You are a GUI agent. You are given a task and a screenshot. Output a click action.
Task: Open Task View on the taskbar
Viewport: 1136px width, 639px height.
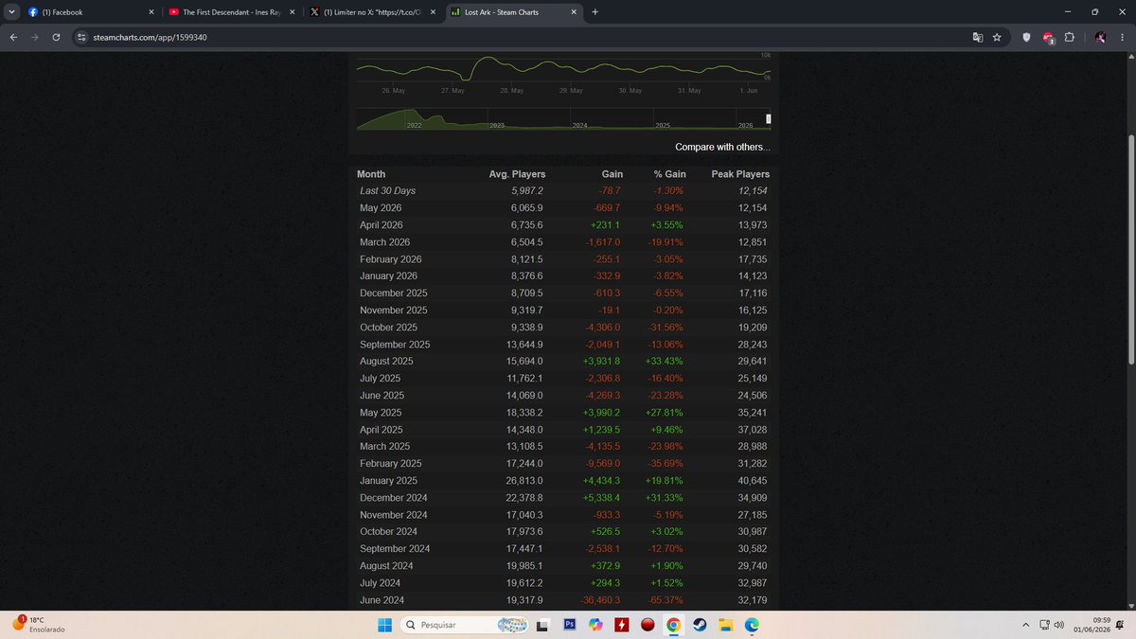click(x=543, y=625)
